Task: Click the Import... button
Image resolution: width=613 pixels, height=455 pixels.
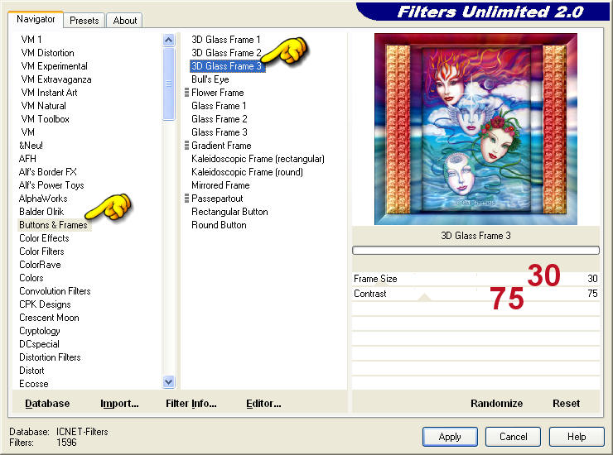Action: pos(119,404)
